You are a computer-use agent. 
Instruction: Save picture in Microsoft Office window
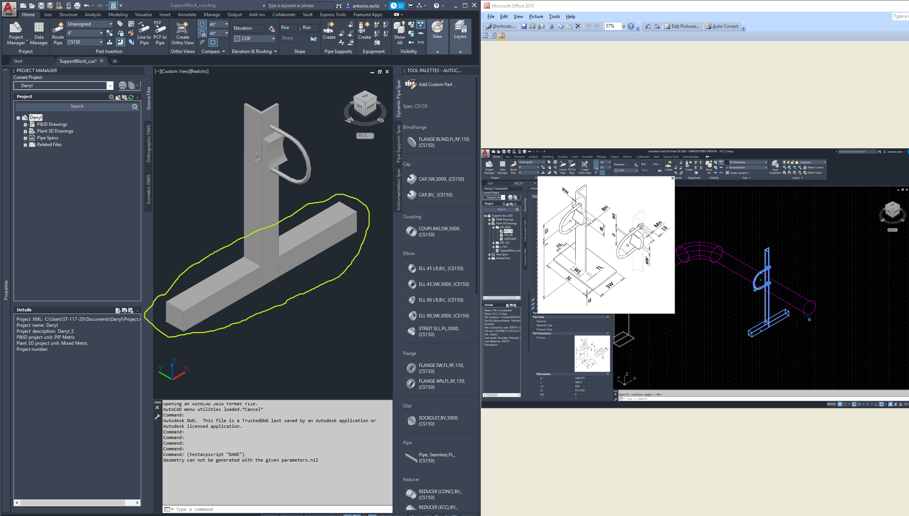524,26
